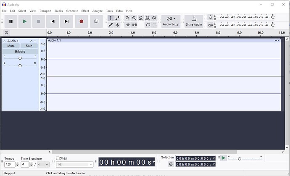This screenshot has width=290, height=176.
Task: Click time signature numerator field
Action: (25, 164)
